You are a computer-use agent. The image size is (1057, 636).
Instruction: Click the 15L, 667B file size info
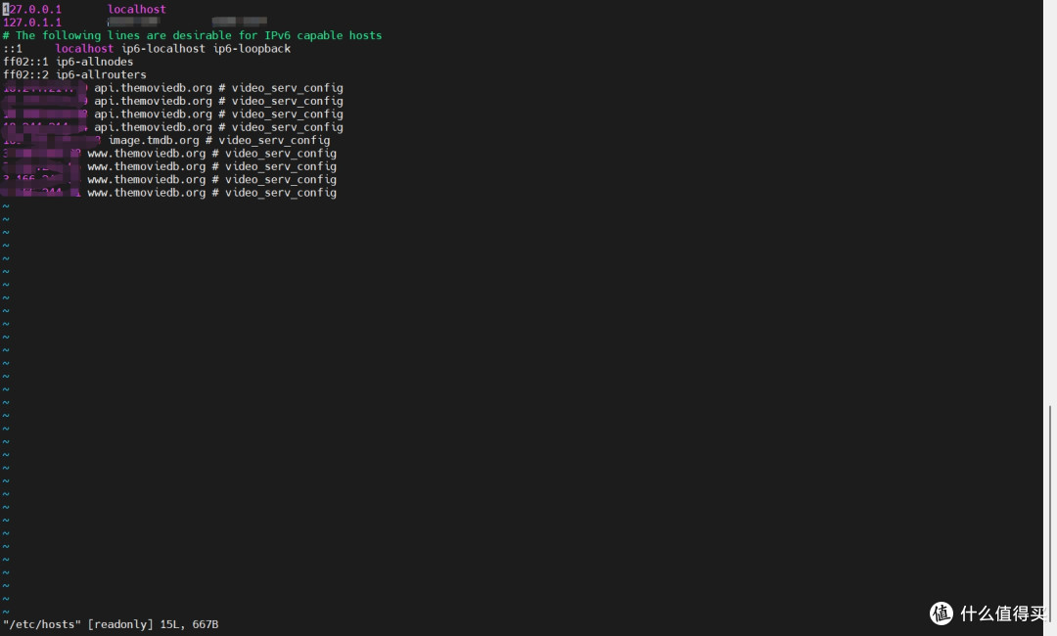[190, 624]
